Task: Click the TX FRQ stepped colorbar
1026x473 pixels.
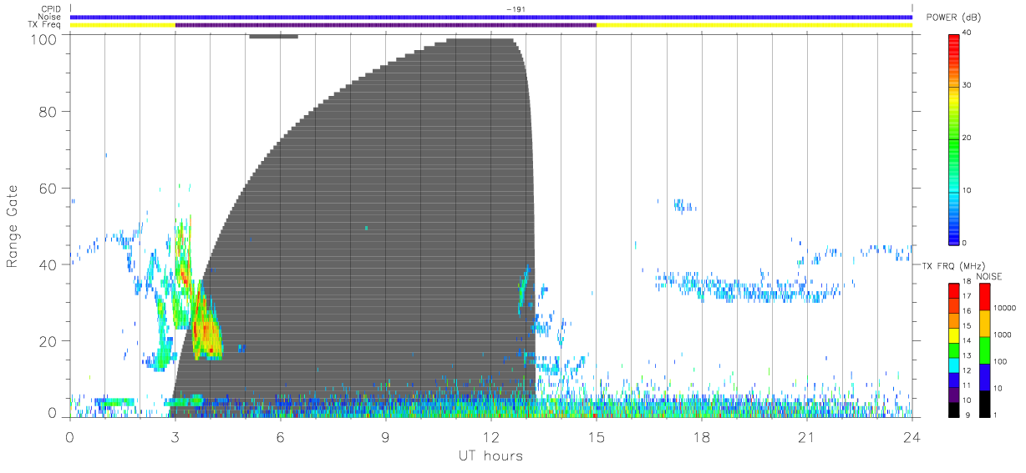Action: click(x=954, y=350)
